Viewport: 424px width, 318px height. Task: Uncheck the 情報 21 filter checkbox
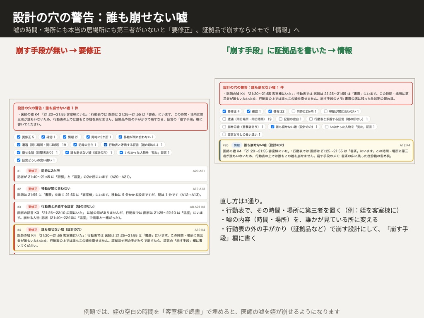(65, 137)
